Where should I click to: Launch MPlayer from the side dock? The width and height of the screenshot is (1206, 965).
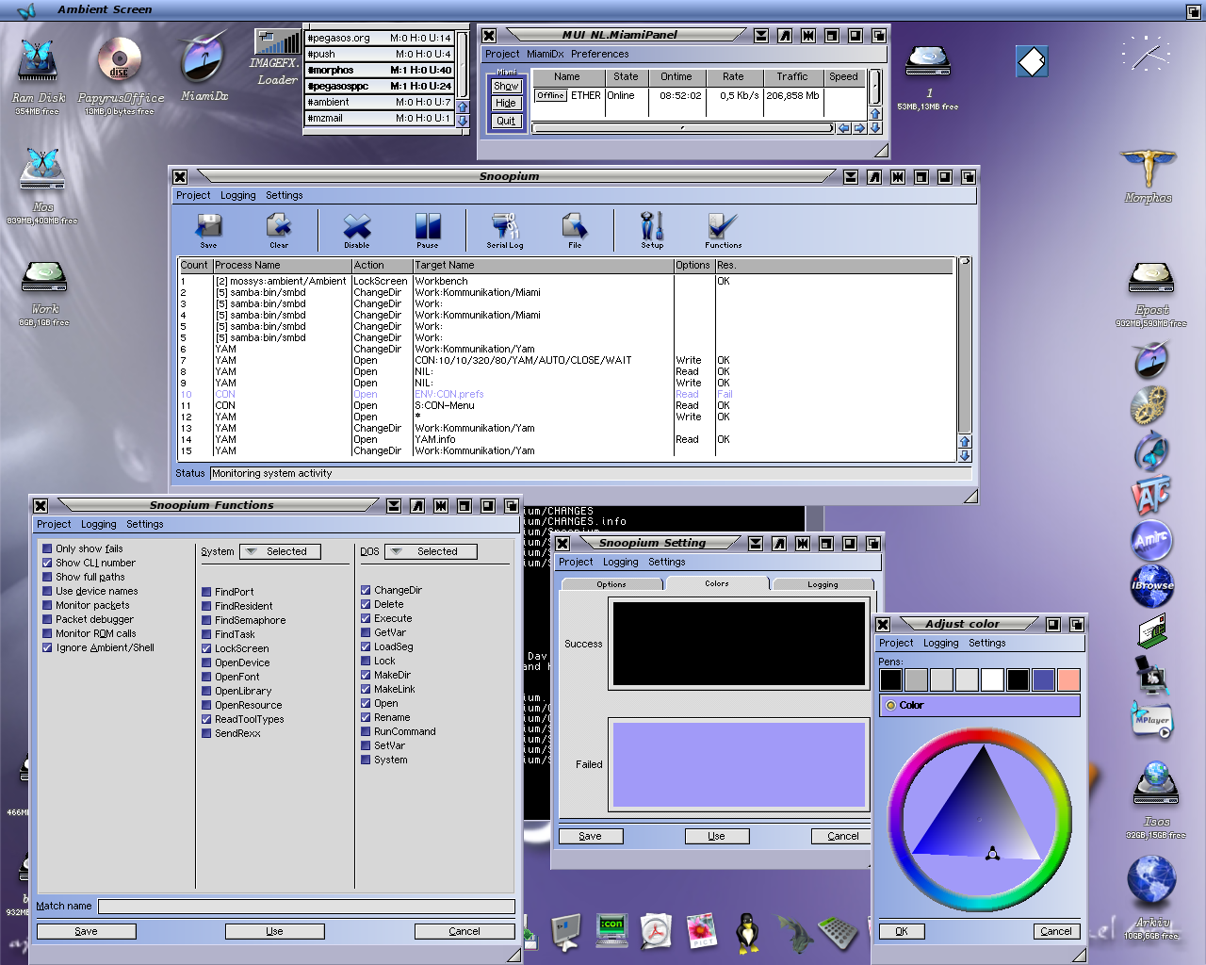tap(1151, 720)
